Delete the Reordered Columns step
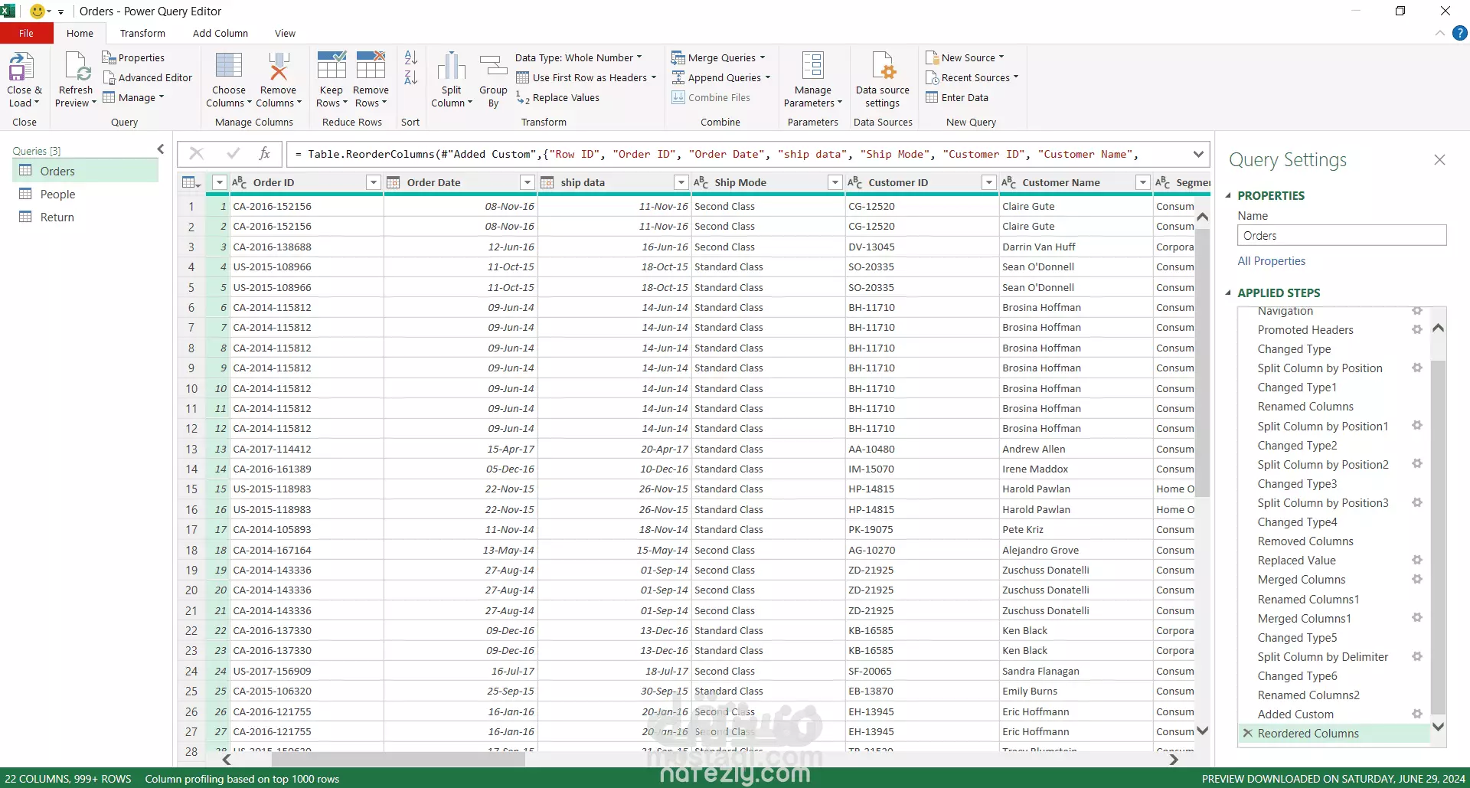Viewport: 1470px width, 788px height. point(1247,733)
